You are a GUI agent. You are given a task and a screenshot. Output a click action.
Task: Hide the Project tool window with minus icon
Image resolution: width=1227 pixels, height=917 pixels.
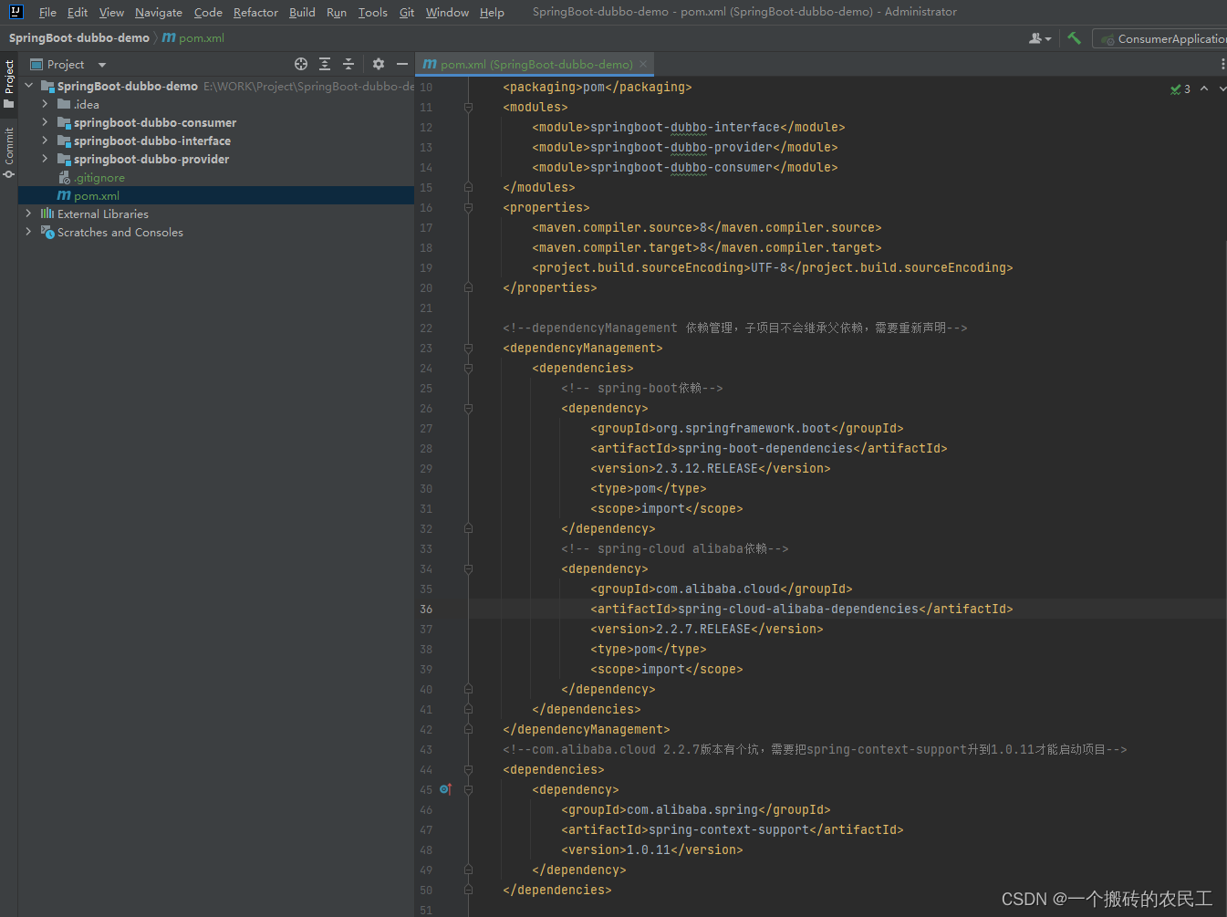tap(402, 64)
